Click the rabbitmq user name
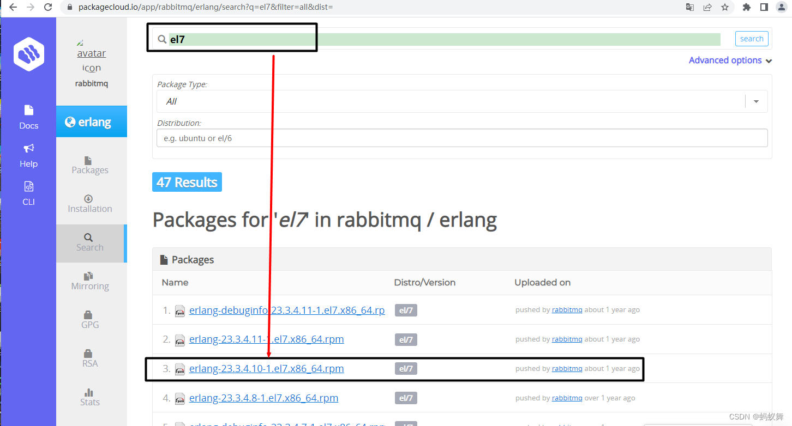Image resolution: width=792 pixels, height=426 pixels. pyautogui.click(x=92, y=84)
